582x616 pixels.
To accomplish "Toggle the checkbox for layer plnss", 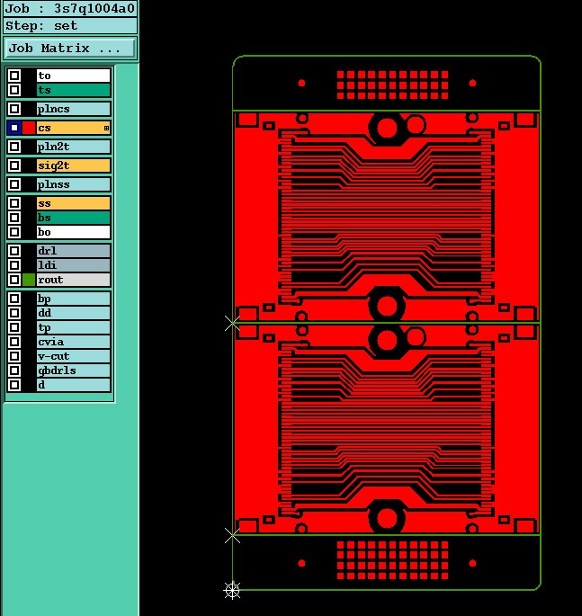I will tap(14, 184).
